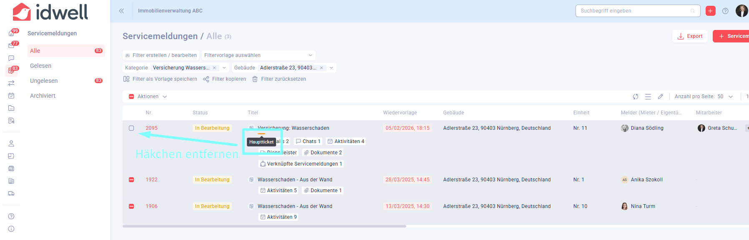Image resolution: width=749 pixels, height=240 pixels.
Task: Open the document report sidebar icon
Action: (x=11, y=121)
